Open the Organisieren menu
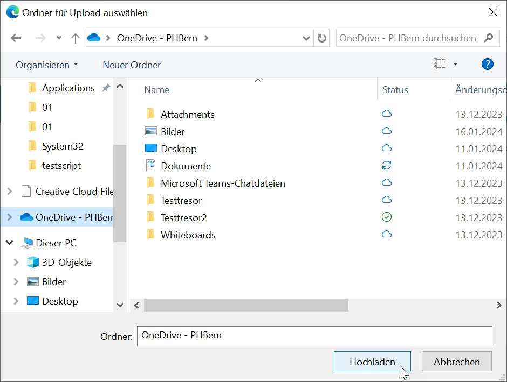507x382 pixels. pyautogui.click(x=46, y=65)
